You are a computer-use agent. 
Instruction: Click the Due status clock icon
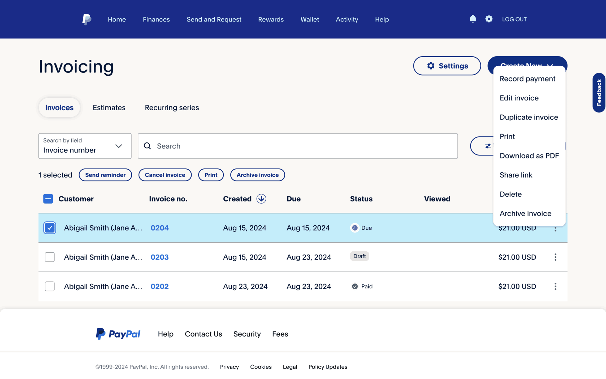coord(355,228)
